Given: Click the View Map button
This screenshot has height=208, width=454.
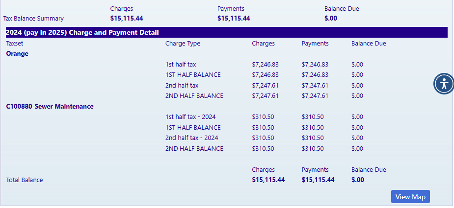Looking at the screenshot, I should coord(410,197).
